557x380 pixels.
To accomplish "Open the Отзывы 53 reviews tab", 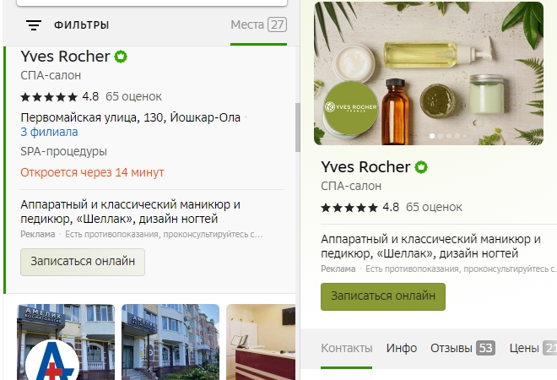I will point(462,348).
